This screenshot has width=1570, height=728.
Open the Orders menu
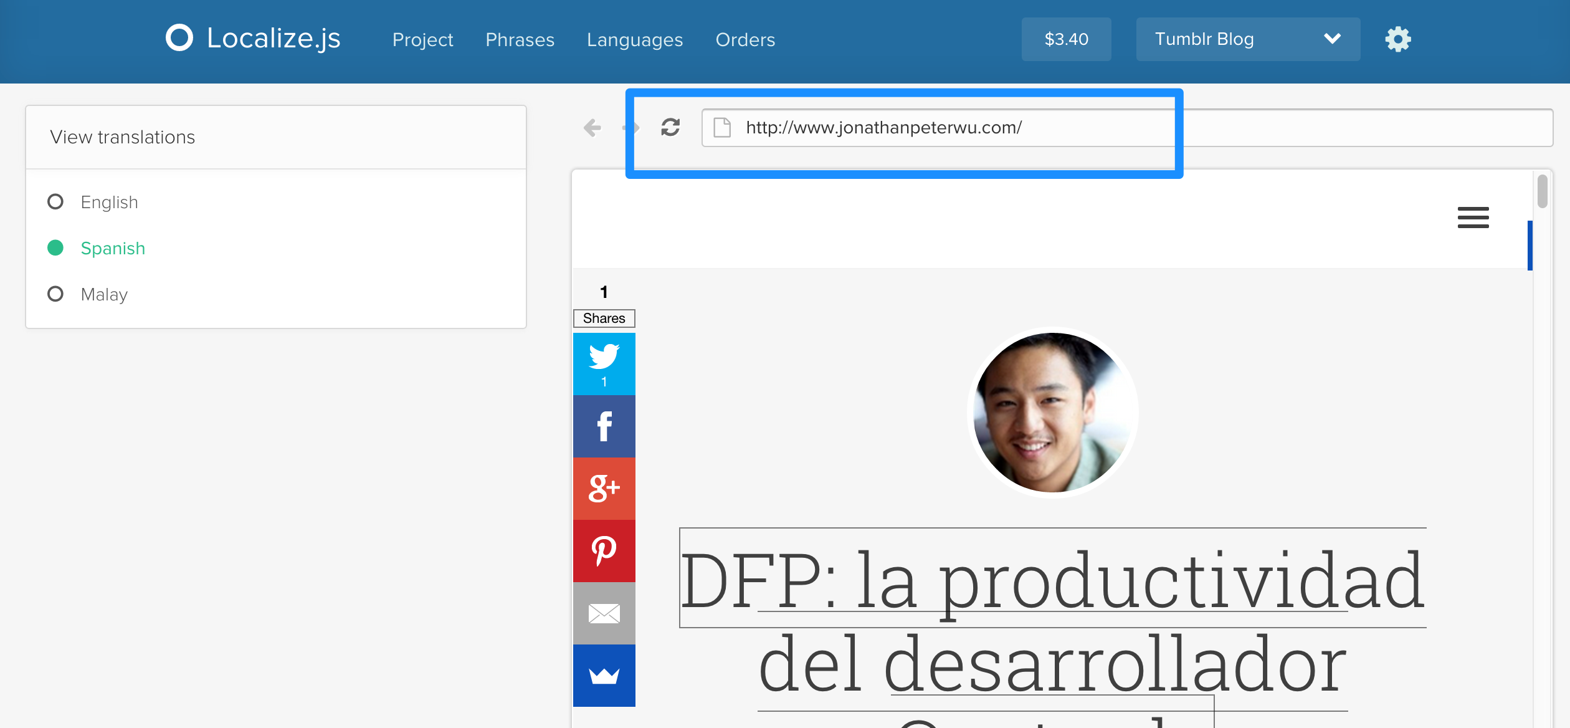(x=745, y=40)
